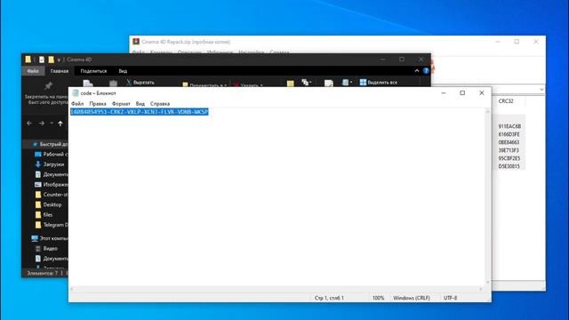569x320 pixels.
Task: Click the 100% zoom status bar entry
Action: click(378, 298)
